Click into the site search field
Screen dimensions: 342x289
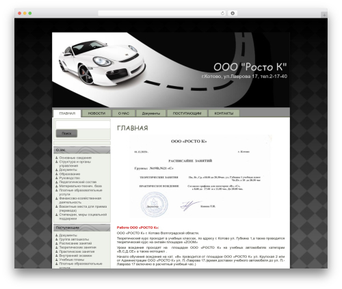tap(83, 124)
